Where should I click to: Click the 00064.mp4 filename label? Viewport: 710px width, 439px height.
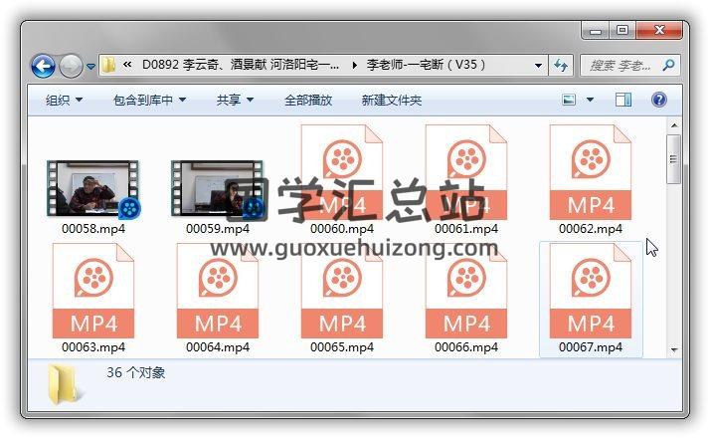218,347
